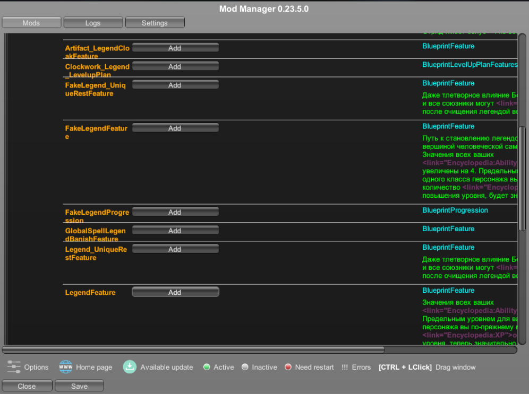The height and width of the screenshot is (394, 529).
Task: Click BlueprintFeature label in LegendFeature row
Action: (448, 290)
